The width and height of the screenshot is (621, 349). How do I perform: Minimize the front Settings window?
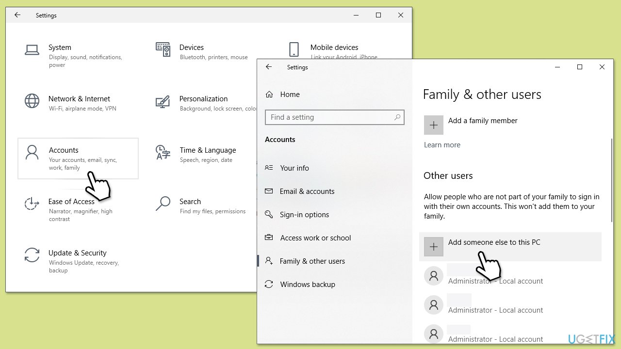(x=557, y=67)
